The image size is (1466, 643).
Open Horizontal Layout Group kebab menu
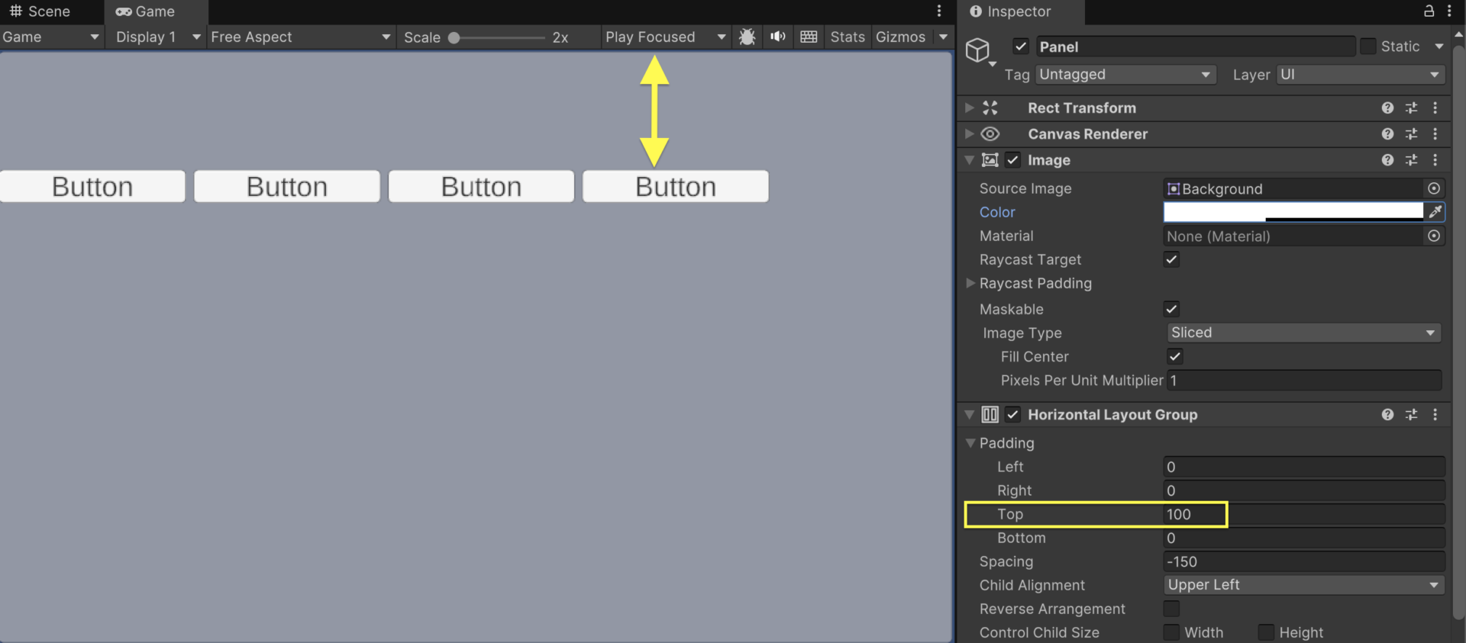pyautogui.click(x=1435, y=414)
